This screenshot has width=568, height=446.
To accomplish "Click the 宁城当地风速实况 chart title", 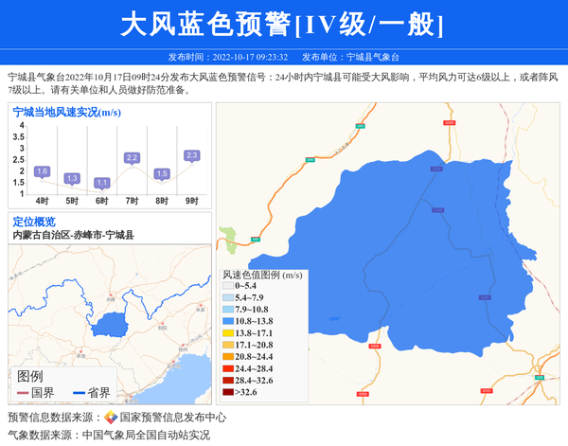I will pos(66,112).
